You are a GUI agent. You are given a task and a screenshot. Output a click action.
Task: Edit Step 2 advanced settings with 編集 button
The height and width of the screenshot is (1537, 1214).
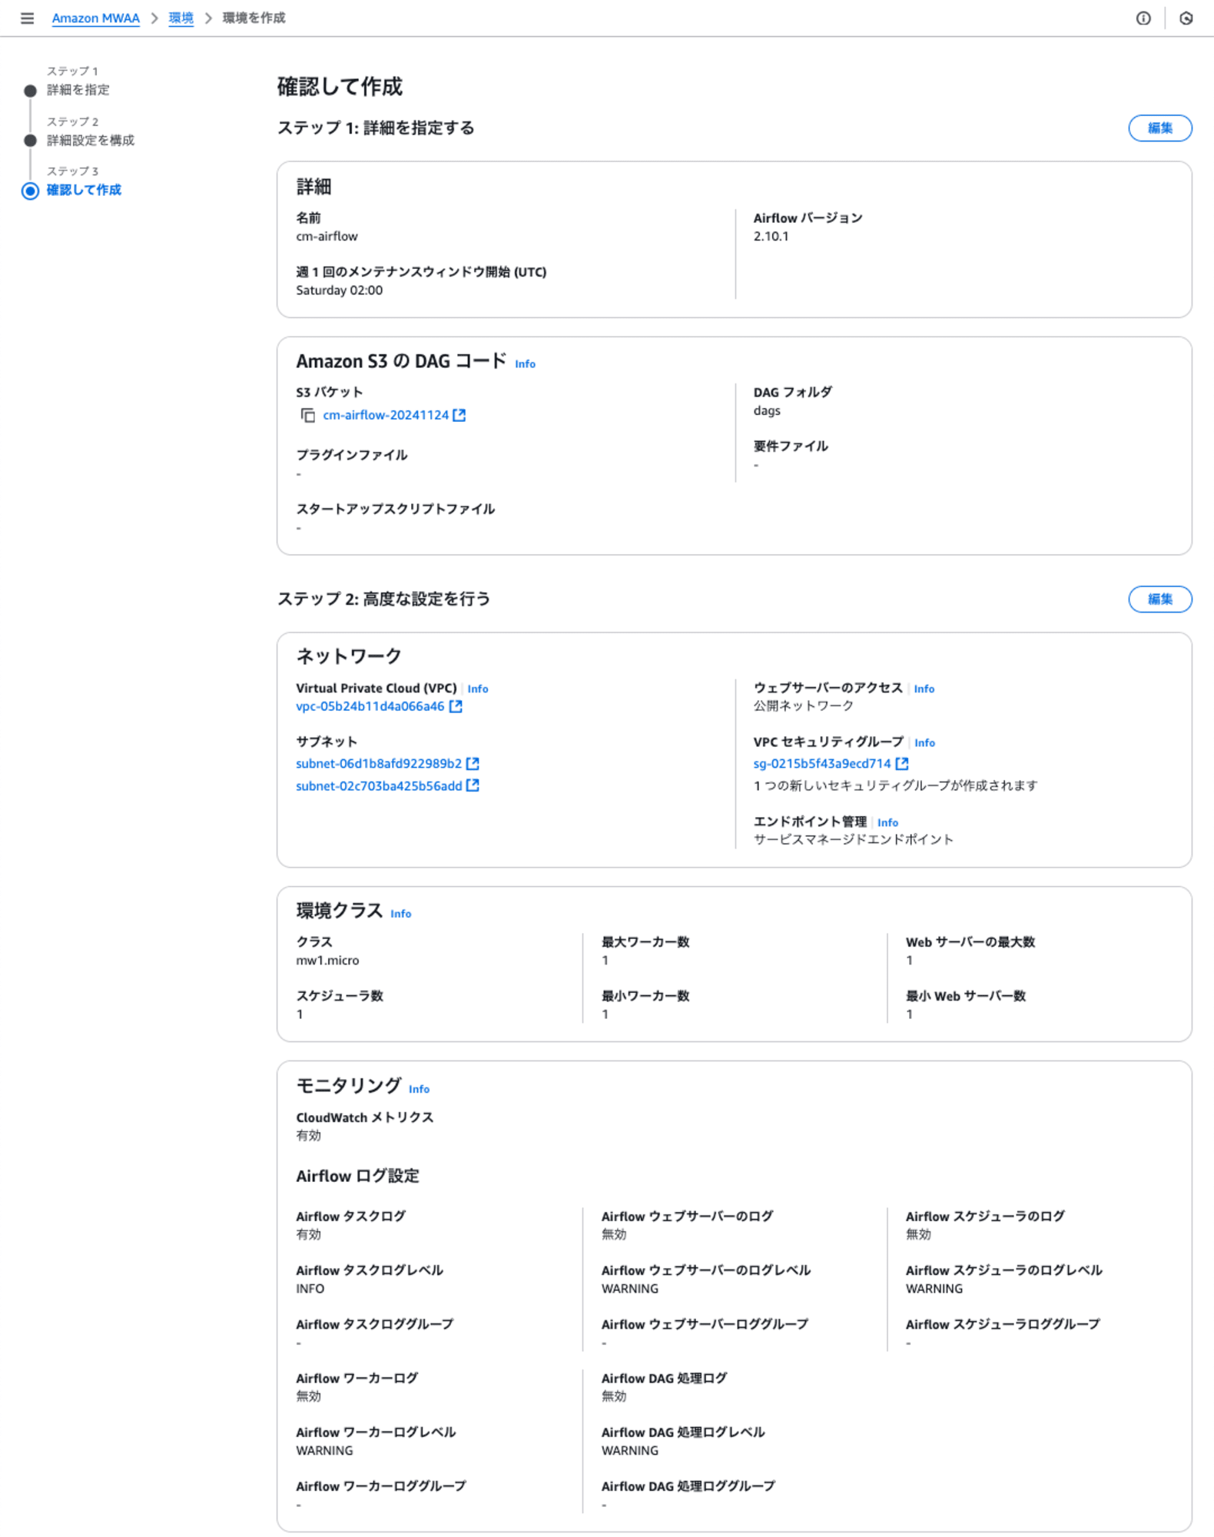(x=1159, y=599)
